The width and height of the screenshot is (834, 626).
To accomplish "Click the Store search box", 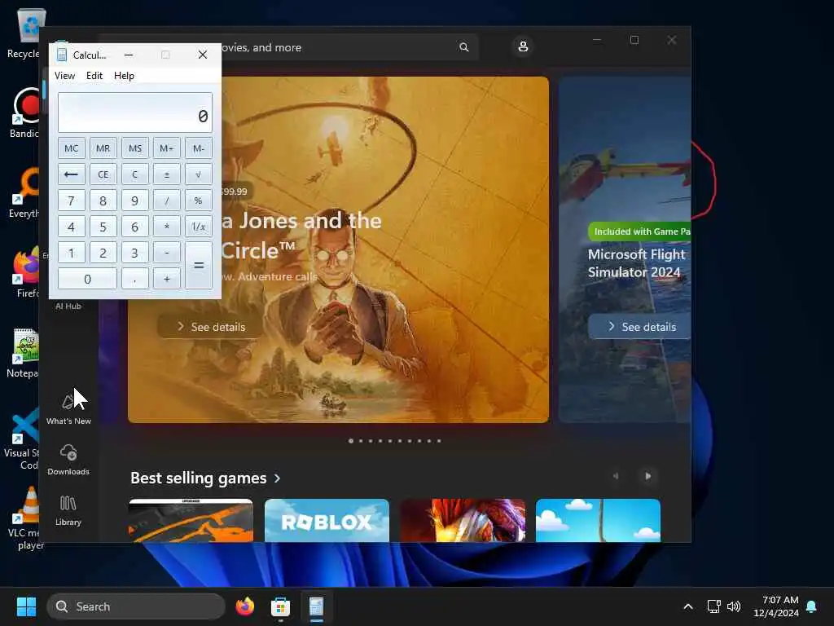I will click(349, 47).
